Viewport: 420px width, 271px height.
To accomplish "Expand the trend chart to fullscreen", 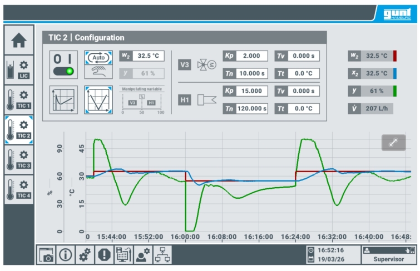I will (x=393, y=143).
